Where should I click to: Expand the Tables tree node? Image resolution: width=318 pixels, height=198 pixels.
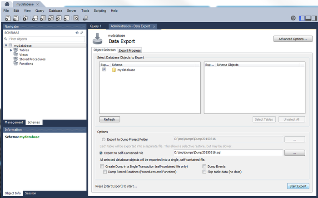[x=10, y=50]
